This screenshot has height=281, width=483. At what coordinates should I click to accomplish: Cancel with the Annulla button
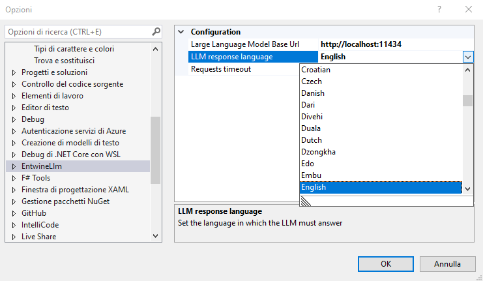[447, 264]
